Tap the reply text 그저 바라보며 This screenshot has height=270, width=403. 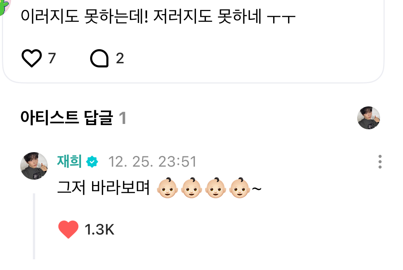coord(103,187)
